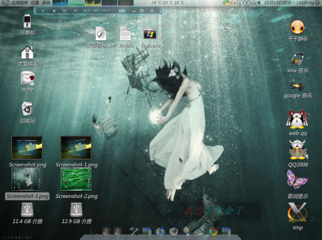Open the zlg user menu in panel
Screen dimensions: 322x240
311,2
